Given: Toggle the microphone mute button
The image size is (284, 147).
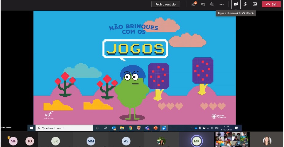Looking at the screenshot, I should tap(245, 4).
